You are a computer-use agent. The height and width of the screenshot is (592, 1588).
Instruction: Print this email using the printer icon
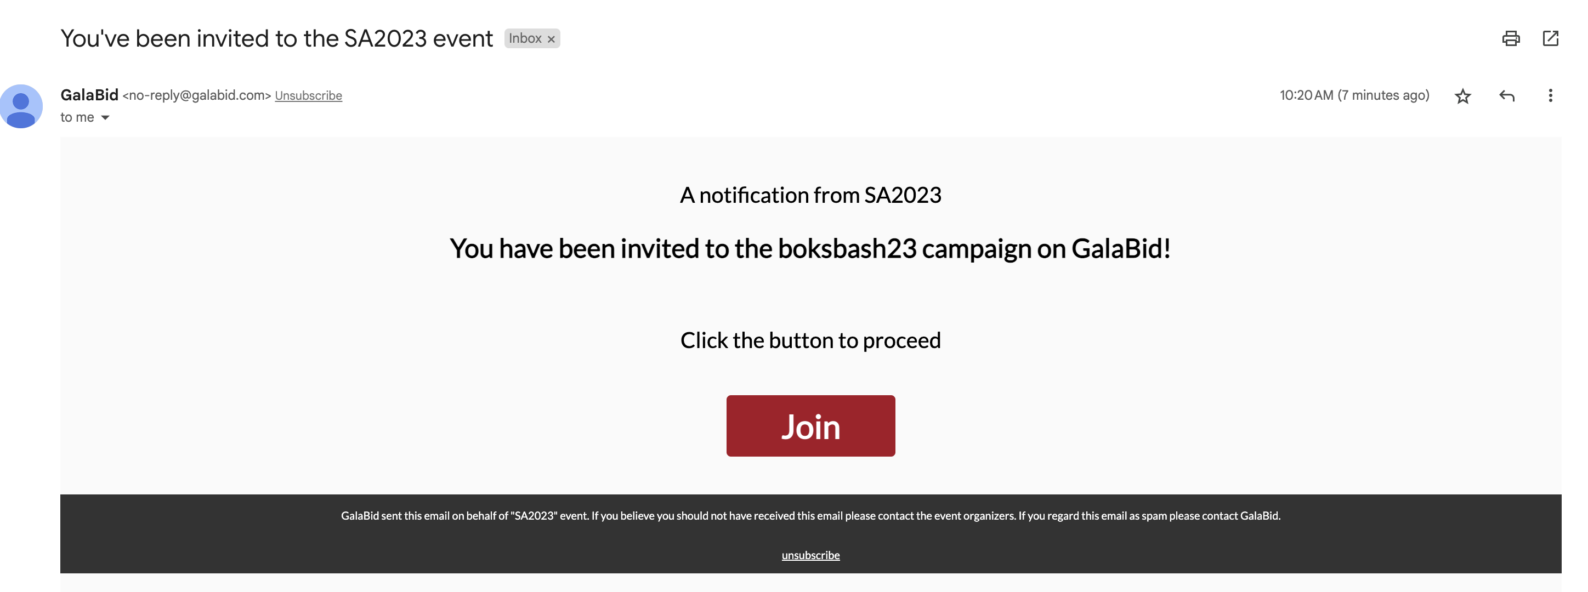click(x=1510, y=39)
